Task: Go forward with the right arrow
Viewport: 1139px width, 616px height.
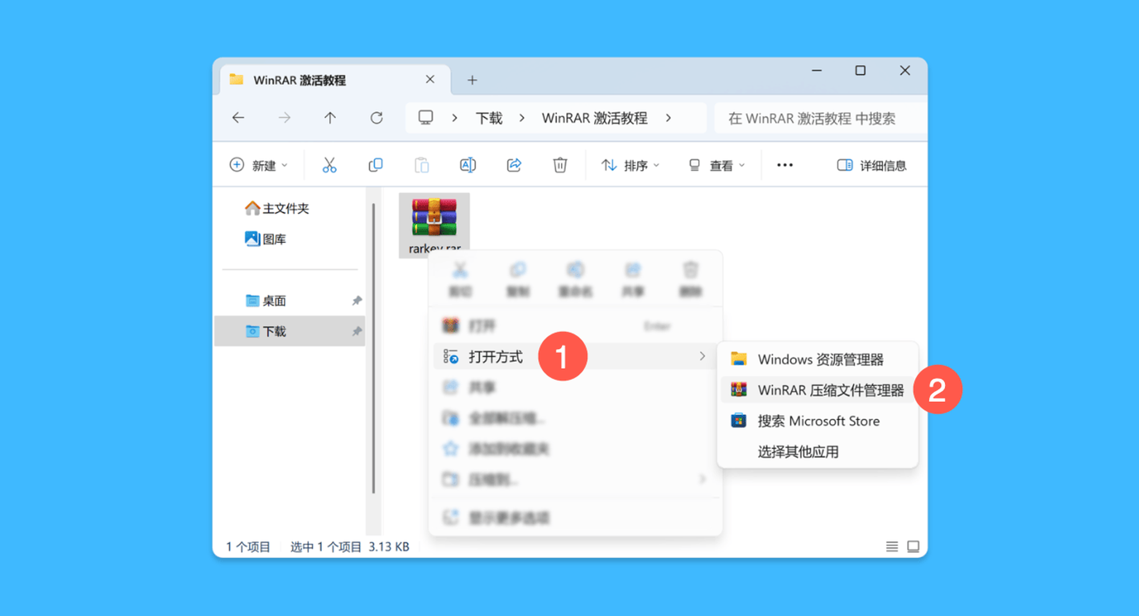Action: click(284, 118)
